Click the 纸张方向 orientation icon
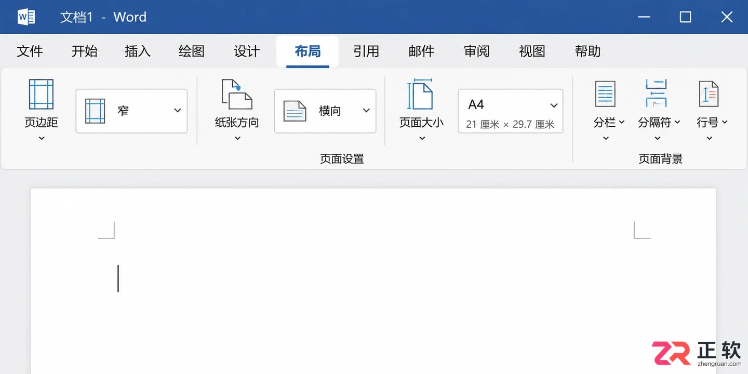Screen dimensions: 748x374 (236, 95)
